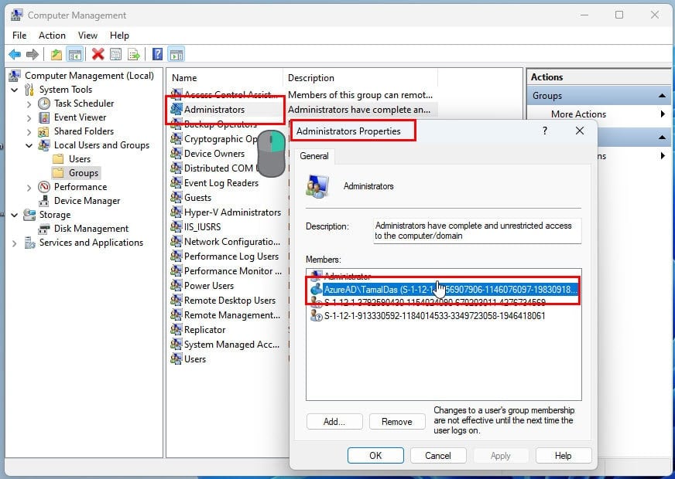Expand the Shared Folders node

[29, 131]
